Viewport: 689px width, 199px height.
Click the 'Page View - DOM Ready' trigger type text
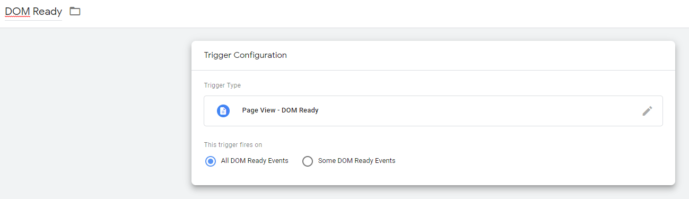280,110
